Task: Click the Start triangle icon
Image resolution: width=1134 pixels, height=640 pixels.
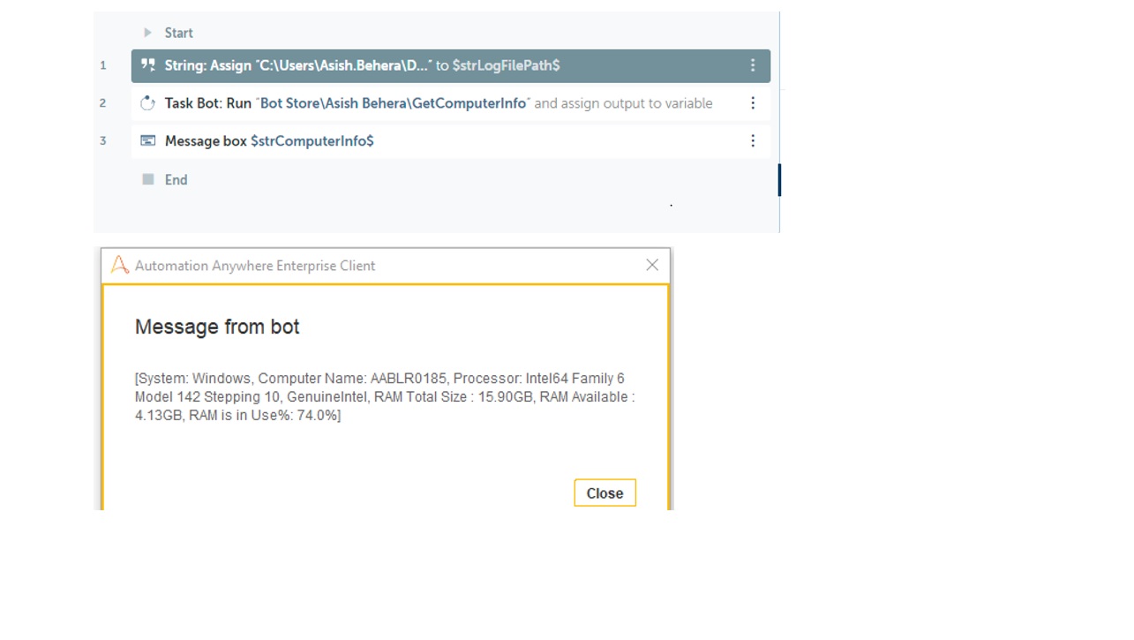Action: (x=147, y=33)
